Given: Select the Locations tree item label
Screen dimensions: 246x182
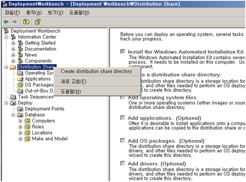Looking at the screenshot, I should pos(42,133).
